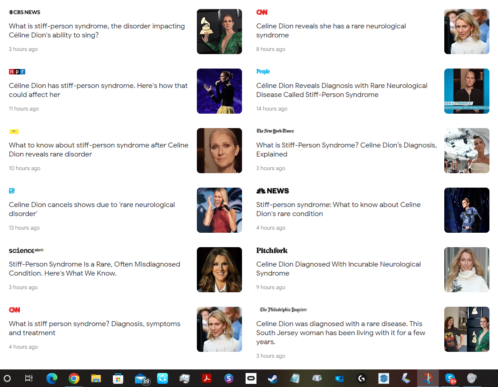Open Microsoft Store from the taskbar
498x387 pixels.
click(118, 378)
